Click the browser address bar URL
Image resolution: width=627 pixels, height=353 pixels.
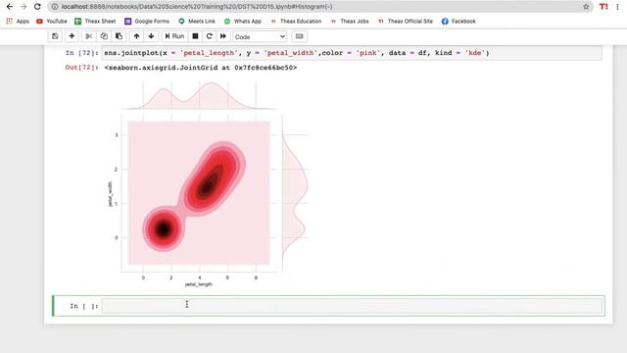pyautogui.click(x=197, y=7)
